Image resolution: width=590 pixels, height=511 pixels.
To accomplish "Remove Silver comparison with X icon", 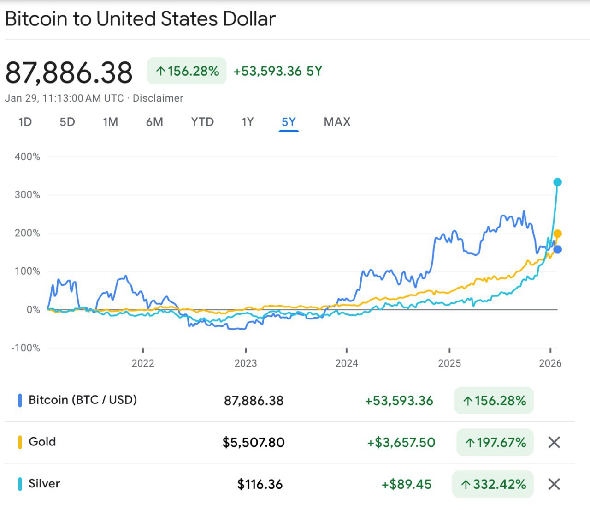I will [x=554, y=484].
